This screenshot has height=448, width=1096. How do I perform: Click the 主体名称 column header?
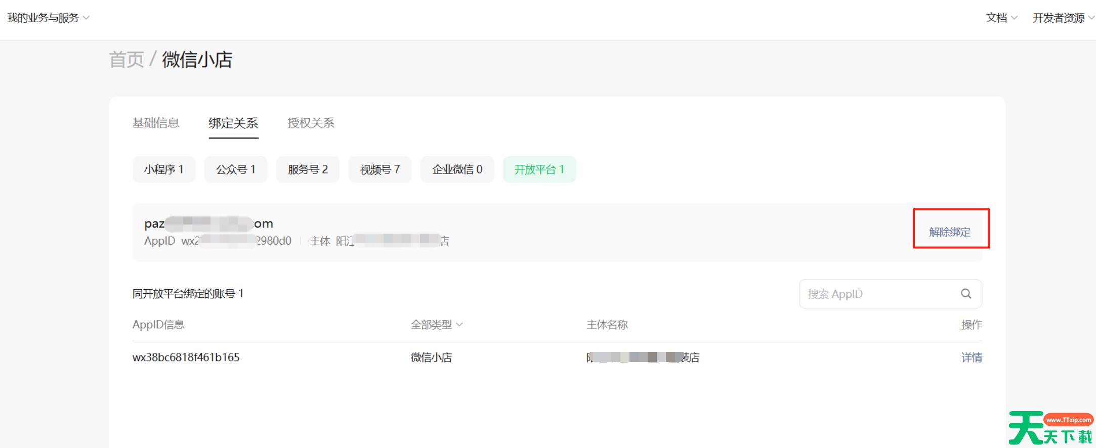click(x=607, y=325)
